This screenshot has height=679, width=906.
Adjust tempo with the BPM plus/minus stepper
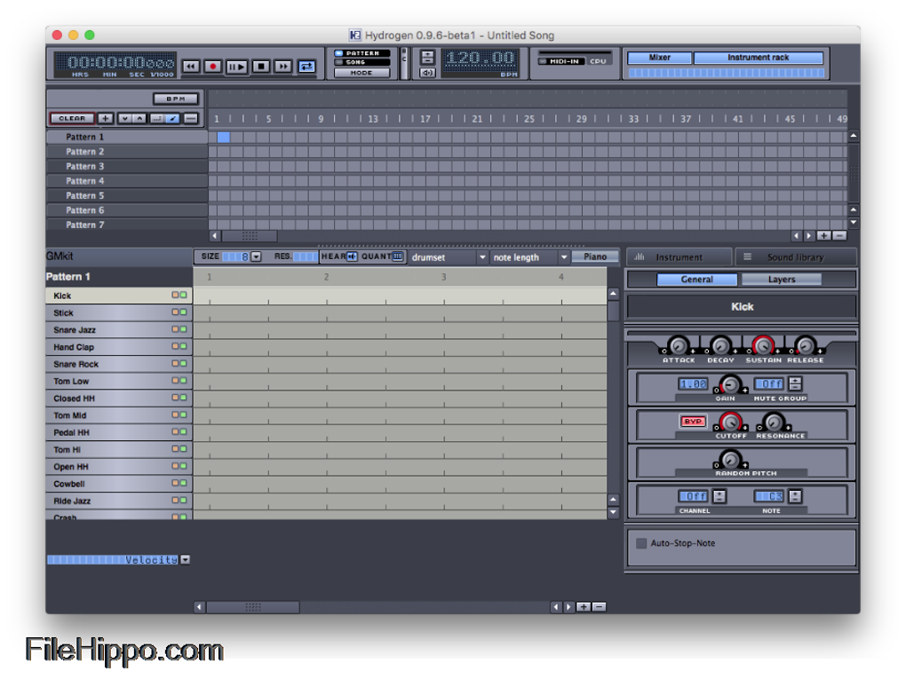pos(427,57)
